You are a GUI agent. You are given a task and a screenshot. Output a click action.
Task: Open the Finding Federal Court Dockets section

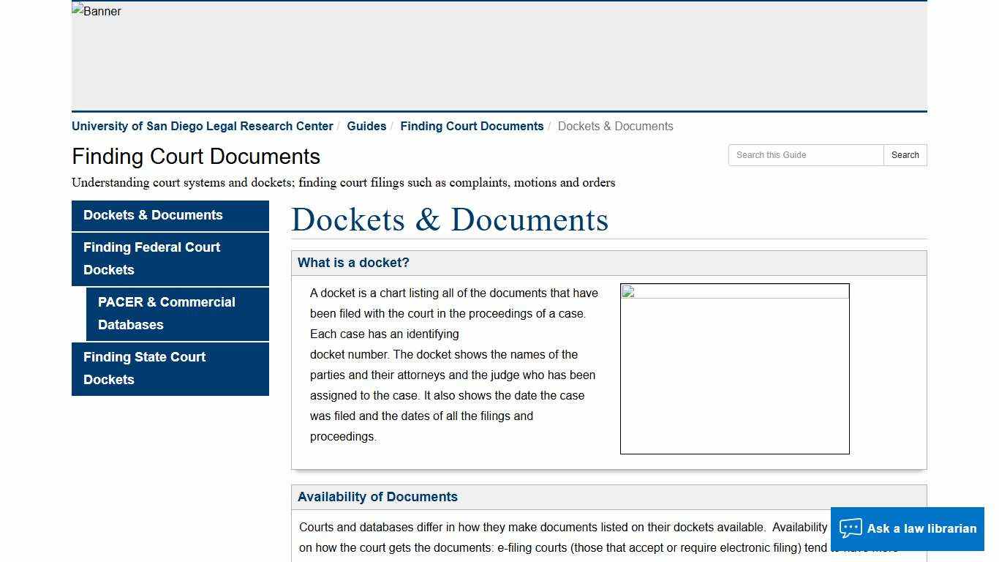tap(151, 258)
